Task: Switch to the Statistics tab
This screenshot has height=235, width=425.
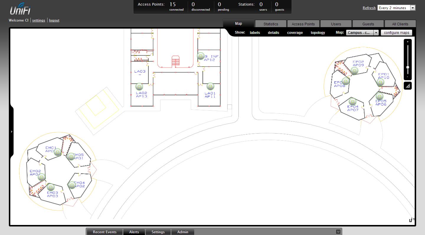Action: coord(271,24)
